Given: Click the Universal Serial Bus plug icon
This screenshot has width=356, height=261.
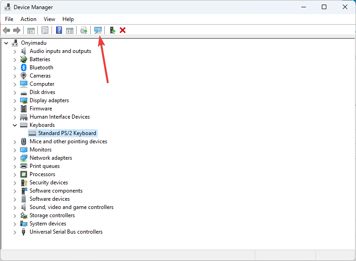Looking at the screenshot, I should coord(23,232).
